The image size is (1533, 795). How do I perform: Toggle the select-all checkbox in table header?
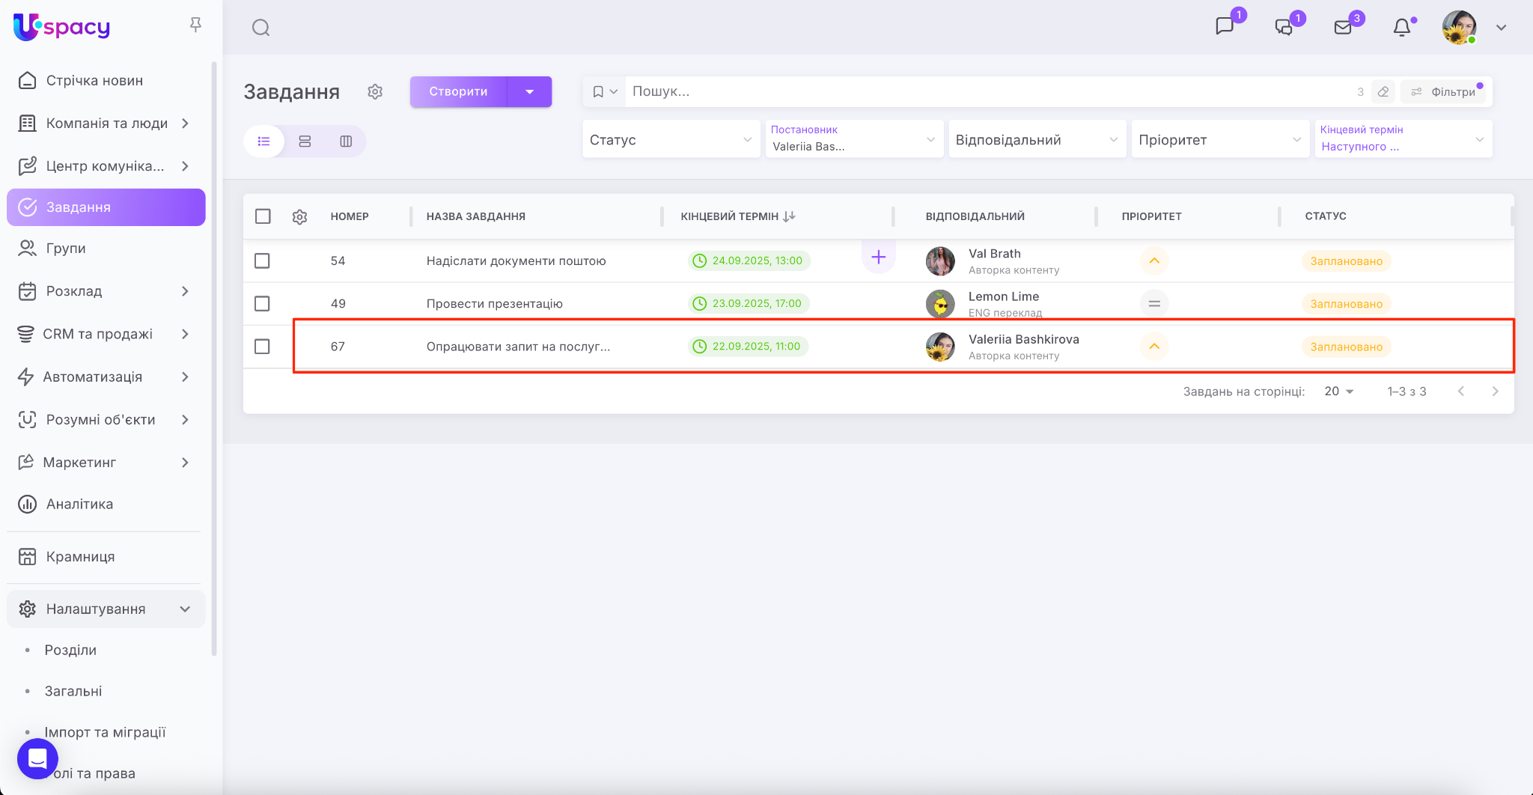[262, 216]
